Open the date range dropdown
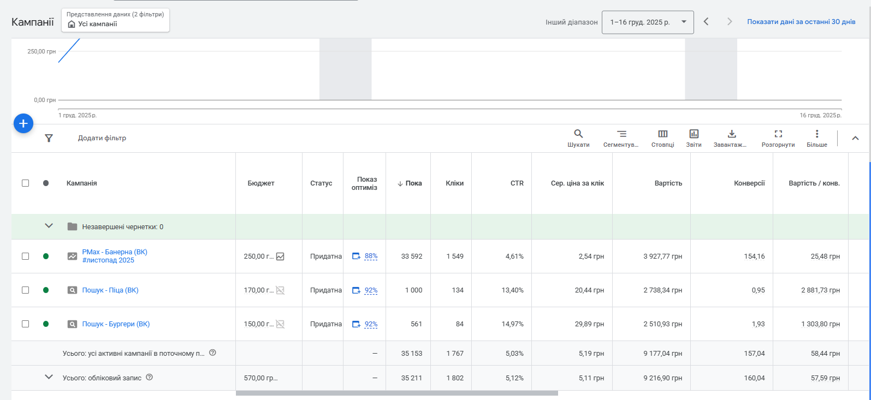871x400 pixels. pos(648,22)
